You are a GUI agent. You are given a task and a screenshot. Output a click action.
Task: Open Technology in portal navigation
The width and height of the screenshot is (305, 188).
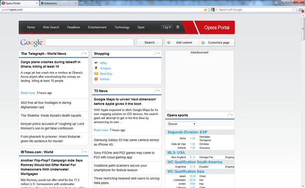pos(122,27)
